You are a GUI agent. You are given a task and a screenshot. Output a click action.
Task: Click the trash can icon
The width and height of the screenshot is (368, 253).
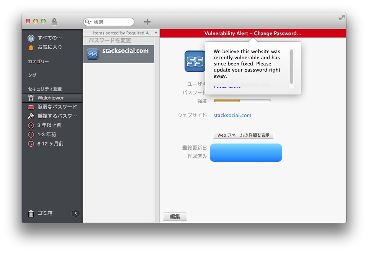pos(31,213)
